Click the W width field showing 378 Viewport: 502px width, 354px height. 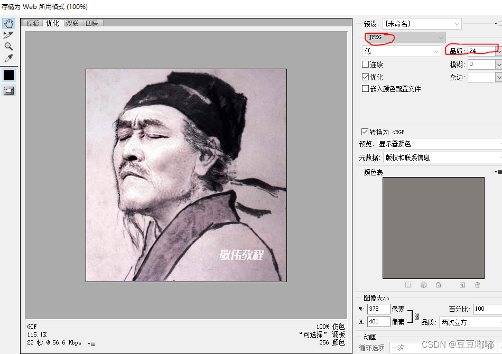click(379, 309)
